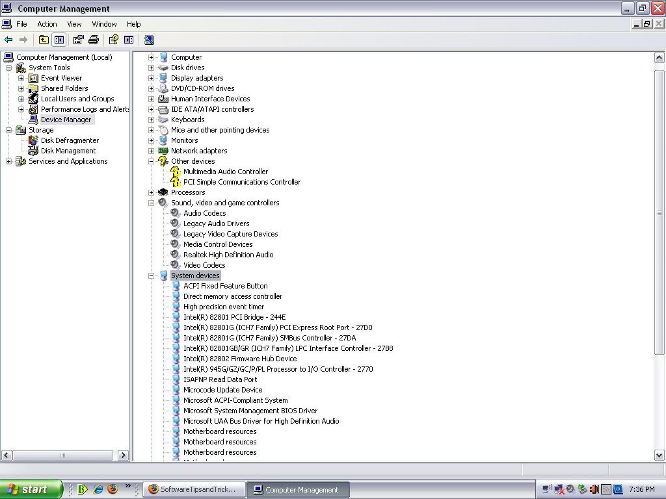
Task: Select Device Manager in the console tree
Action: point(66,120)
